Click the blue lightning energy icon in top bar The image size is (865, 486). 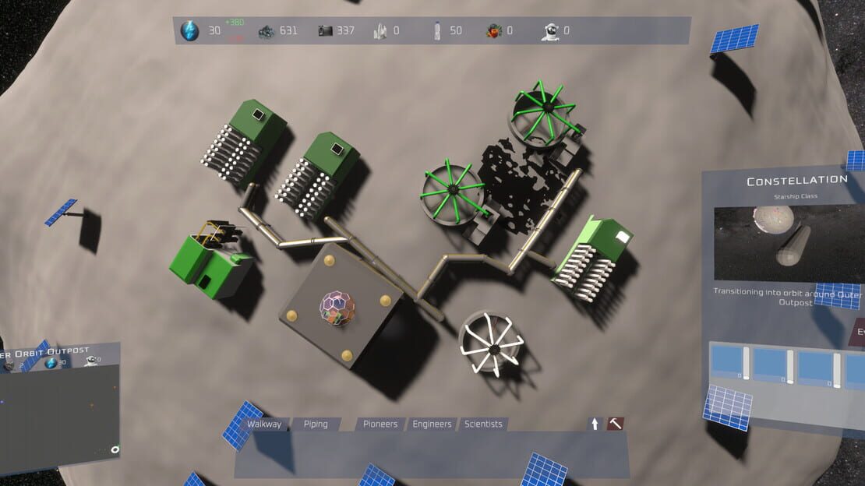(x=189, y=30)
